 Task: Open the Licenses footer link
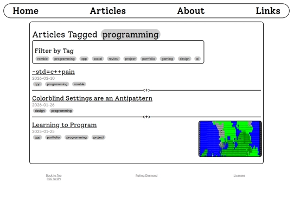pyautogui.click(x=239, y=175)
